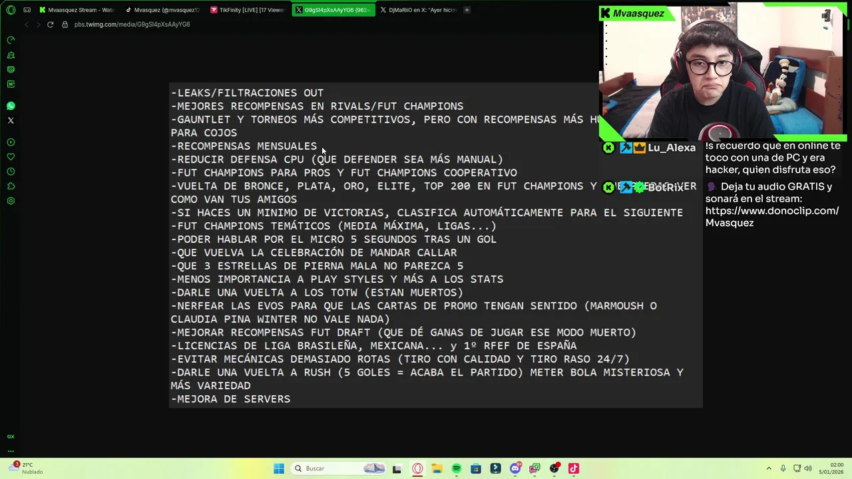852x479 pixels.
Task: Open the teal arrow app in the taskbar
Action: [495, 468]
